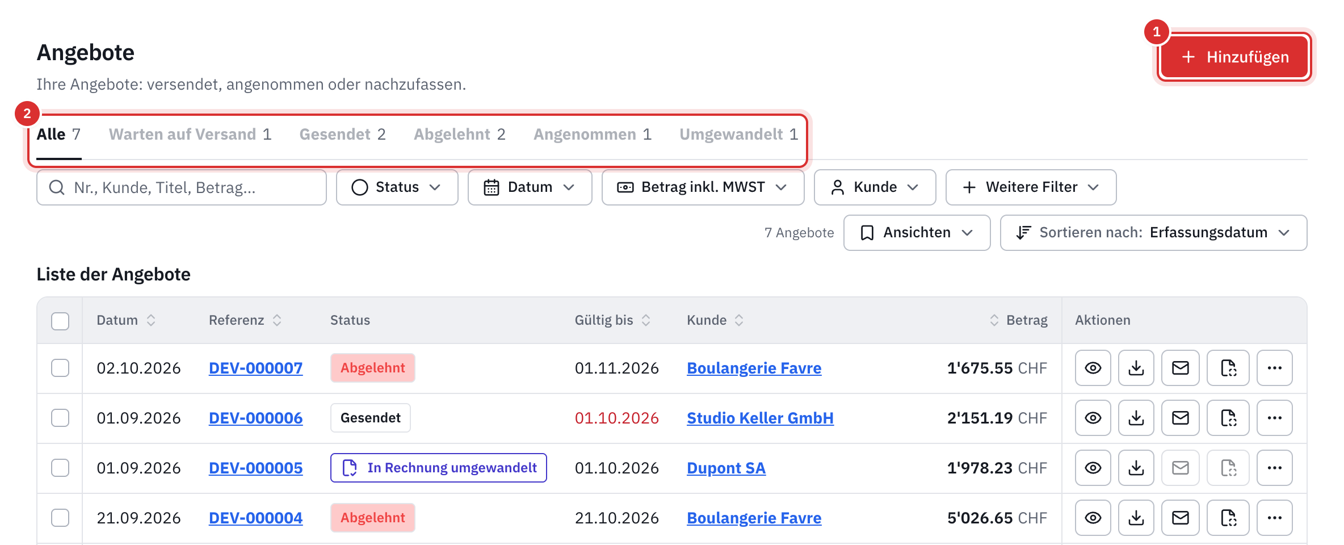Open customer link Studio Keller GmbH
This screenshot has height=545, width=1344.
(760, 418)
